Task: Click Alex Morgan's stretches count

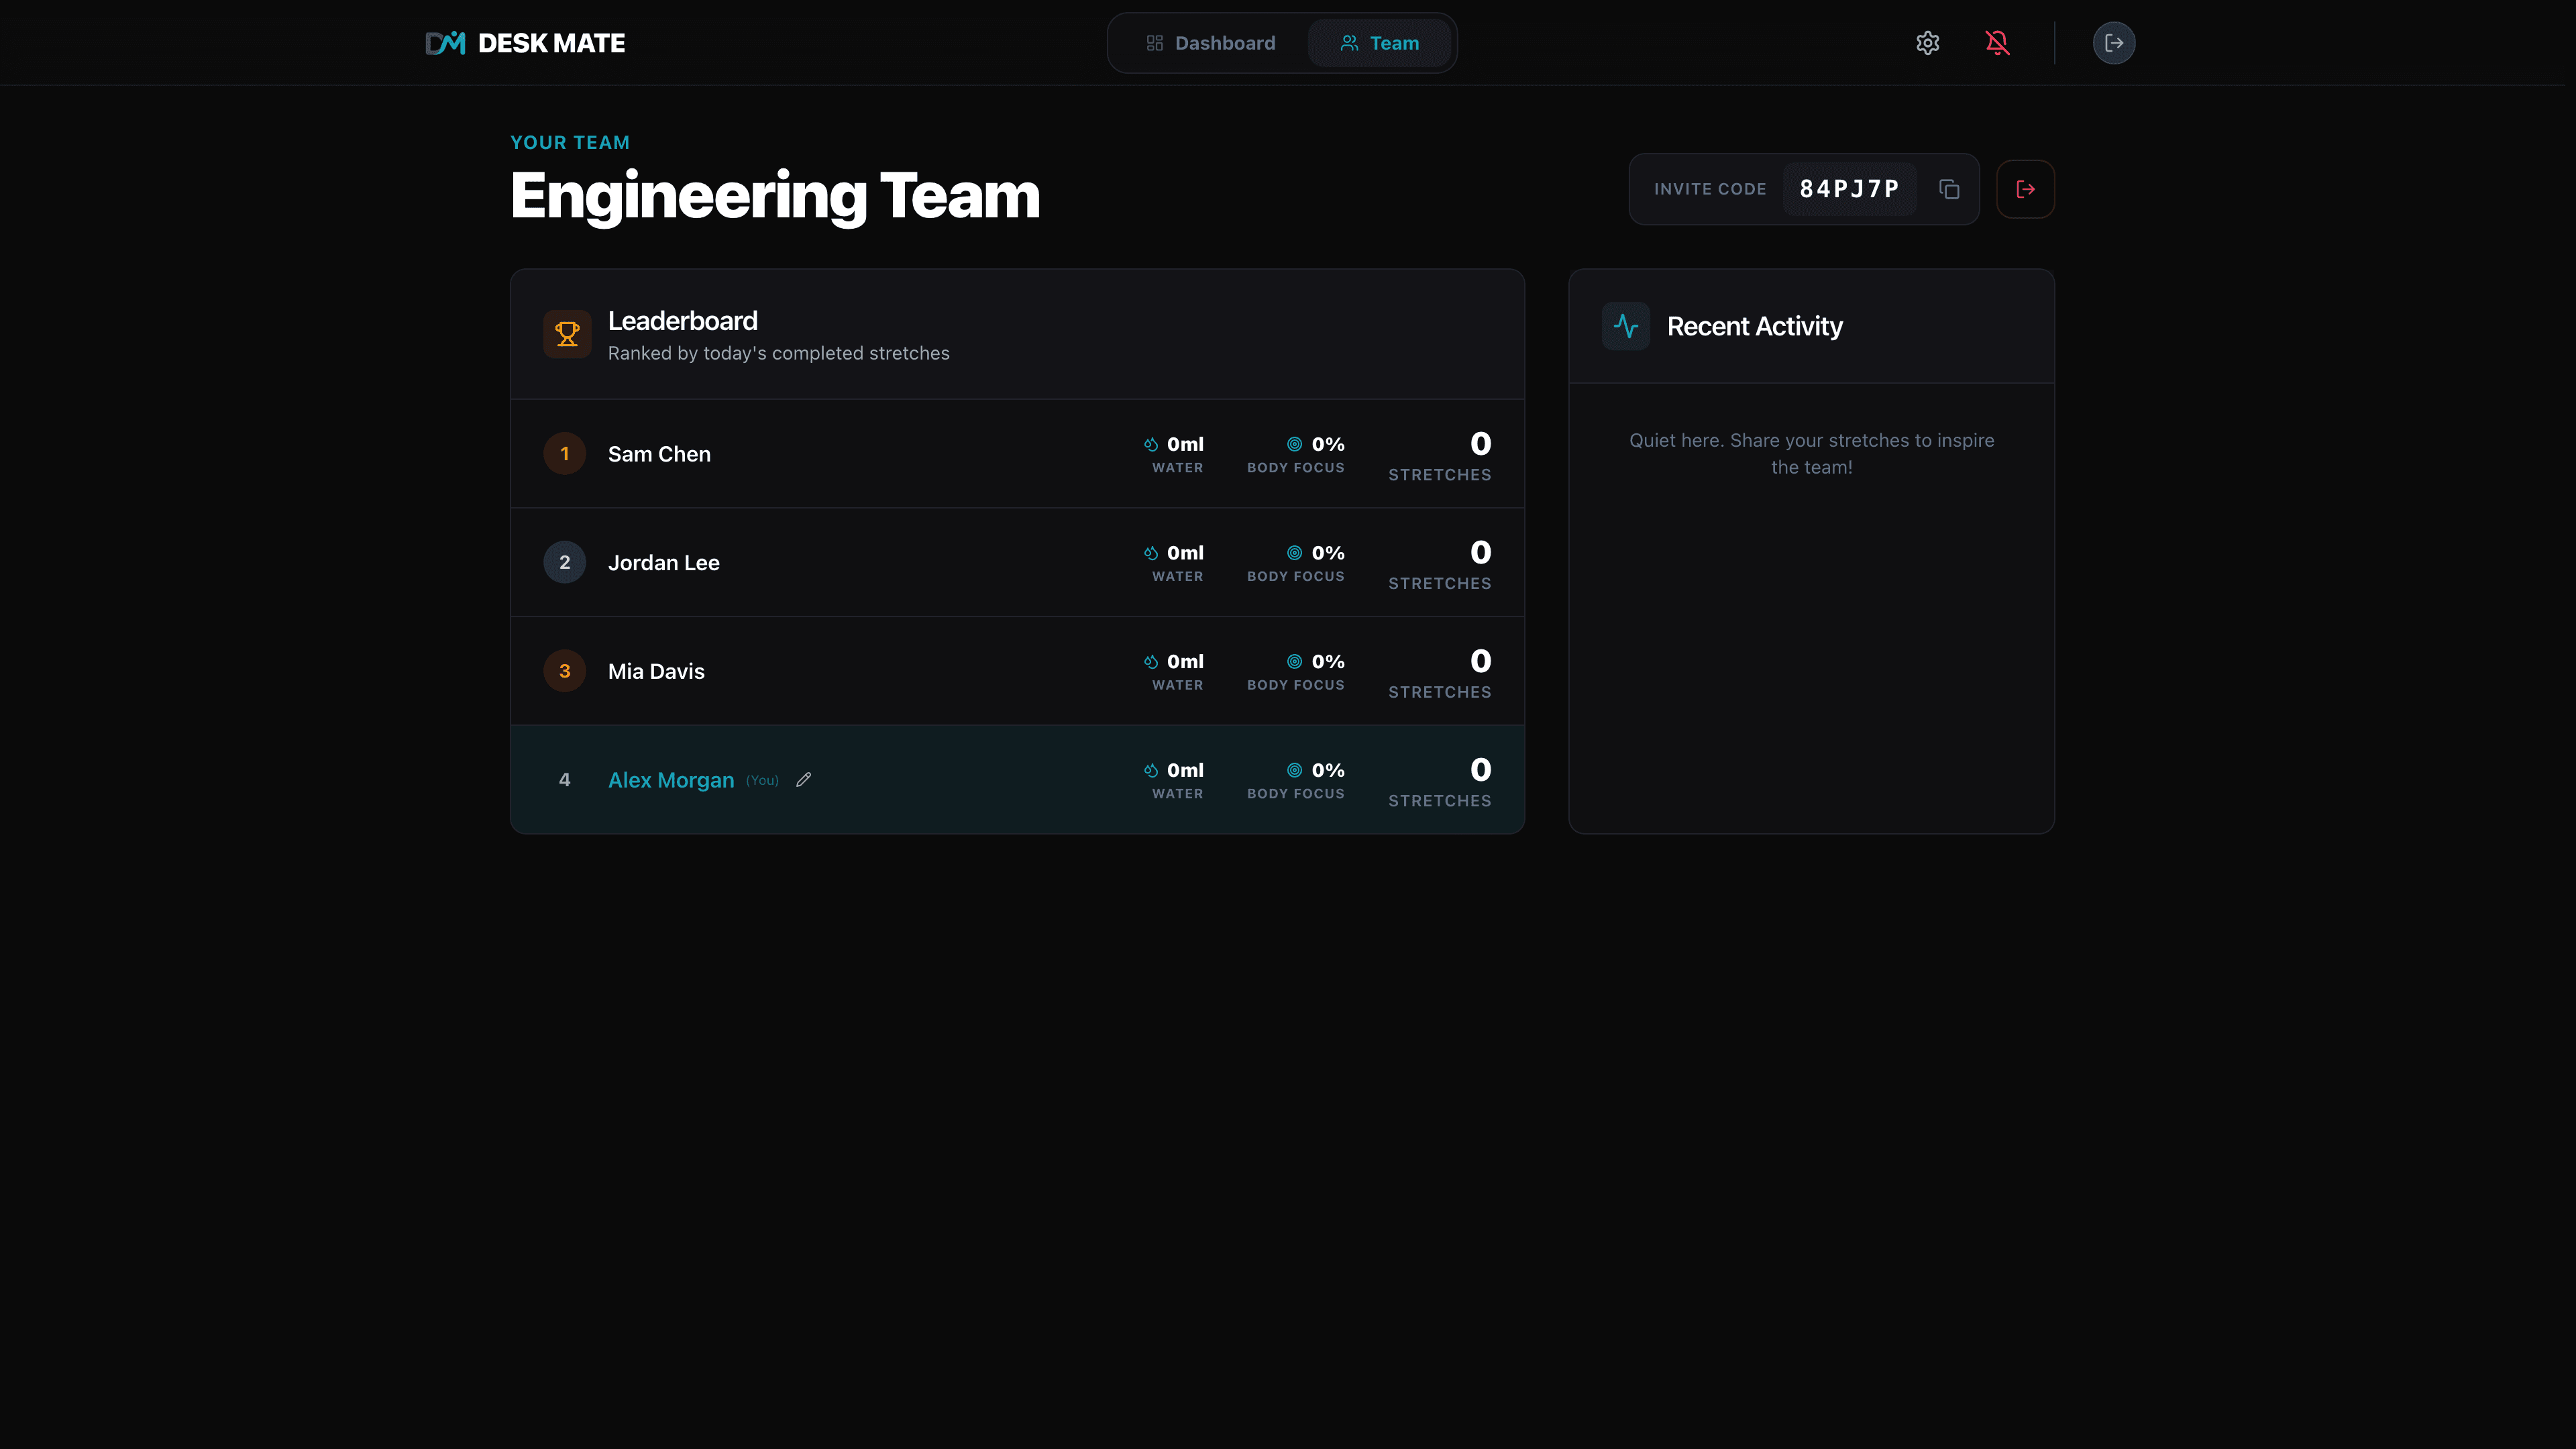Action: tap(1480, 770)
